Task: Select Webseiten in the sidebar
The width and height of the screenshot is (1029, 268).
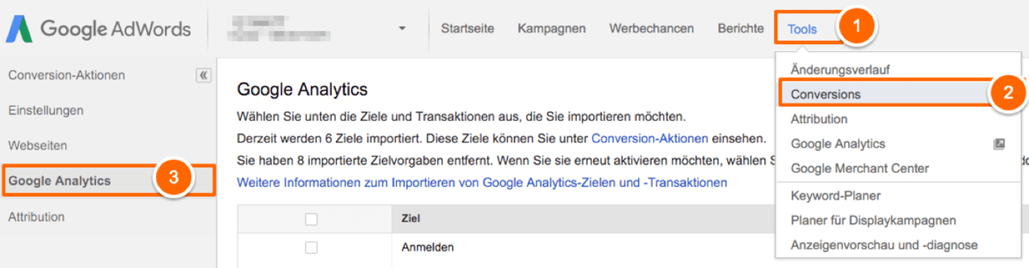Action: pos(38,146)
